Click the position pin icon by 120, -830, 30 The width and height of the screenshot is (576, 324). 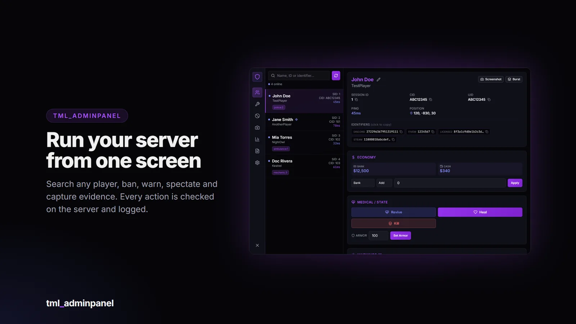coord(411,113)
